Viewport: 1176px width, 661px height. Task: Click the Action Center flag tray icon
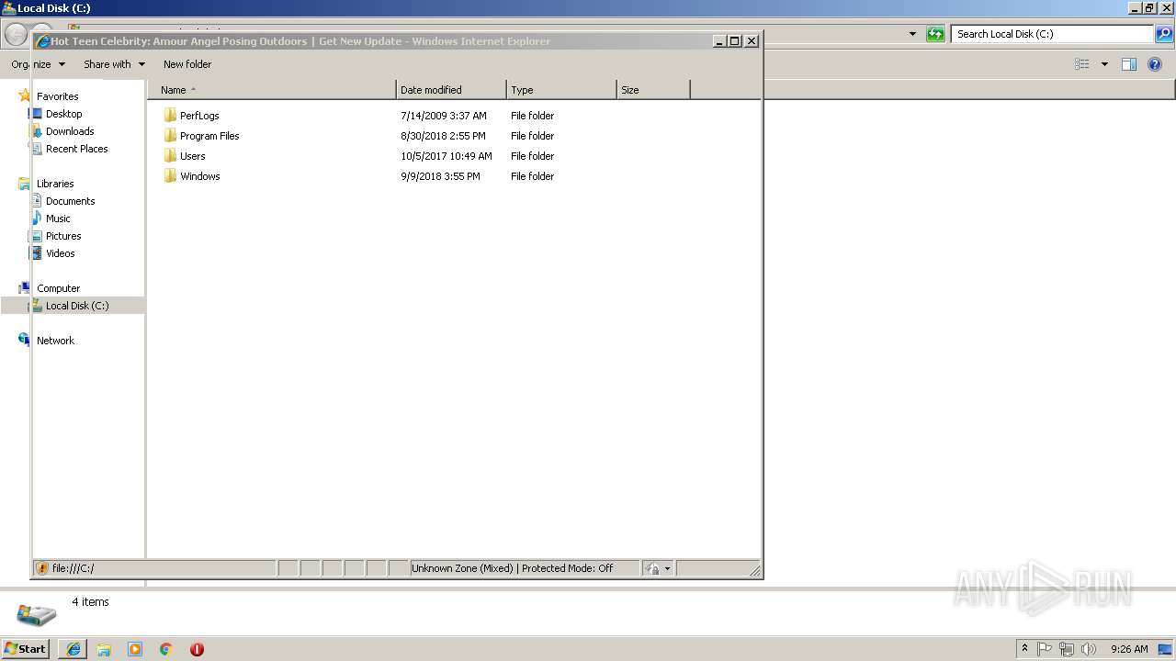click(x=1045, y=649)
